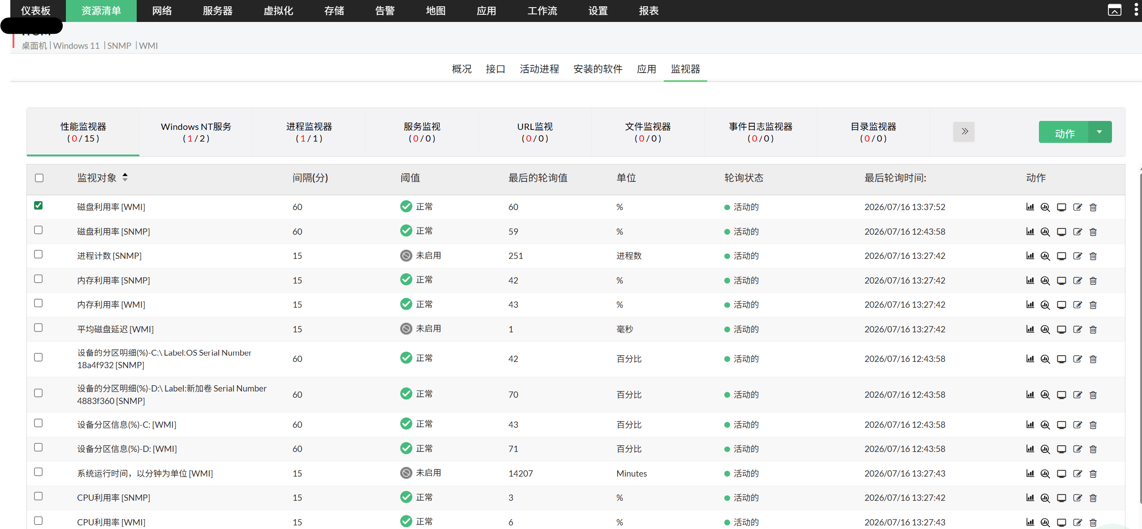Click monitor screen icon for CPU利用率 [WMI]
This screenshot has height=529, width=1142.
pyautogui.click(x=1061, y=522)
